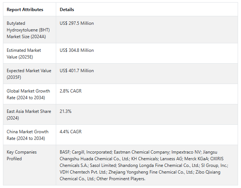This screenshot has width=241, height=188.
Task: Select the Global Market Growth Rate label
Action: click(28, 94)
